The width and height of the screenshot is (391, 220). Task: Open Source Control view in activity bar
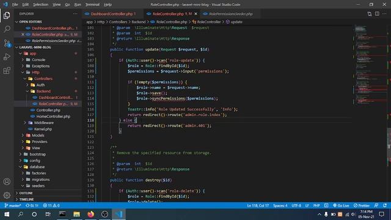(x=7, y=43)
